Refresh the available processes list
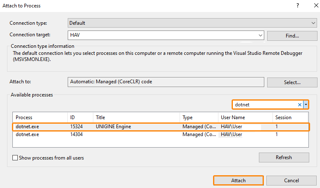 click(284, 157)
